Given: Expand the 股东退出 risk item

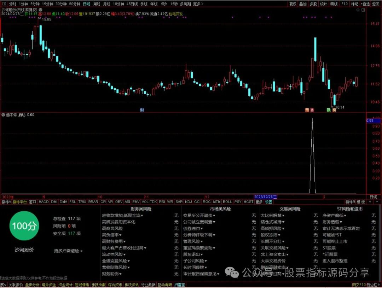Looking at the screenshot, I should pos(193,254).
